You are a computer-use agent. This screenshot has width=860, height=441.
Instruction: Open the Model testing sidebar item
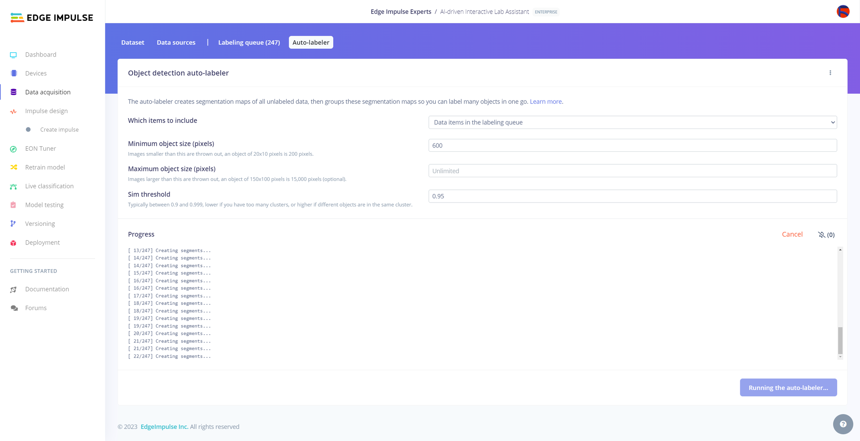pos(44,205)
